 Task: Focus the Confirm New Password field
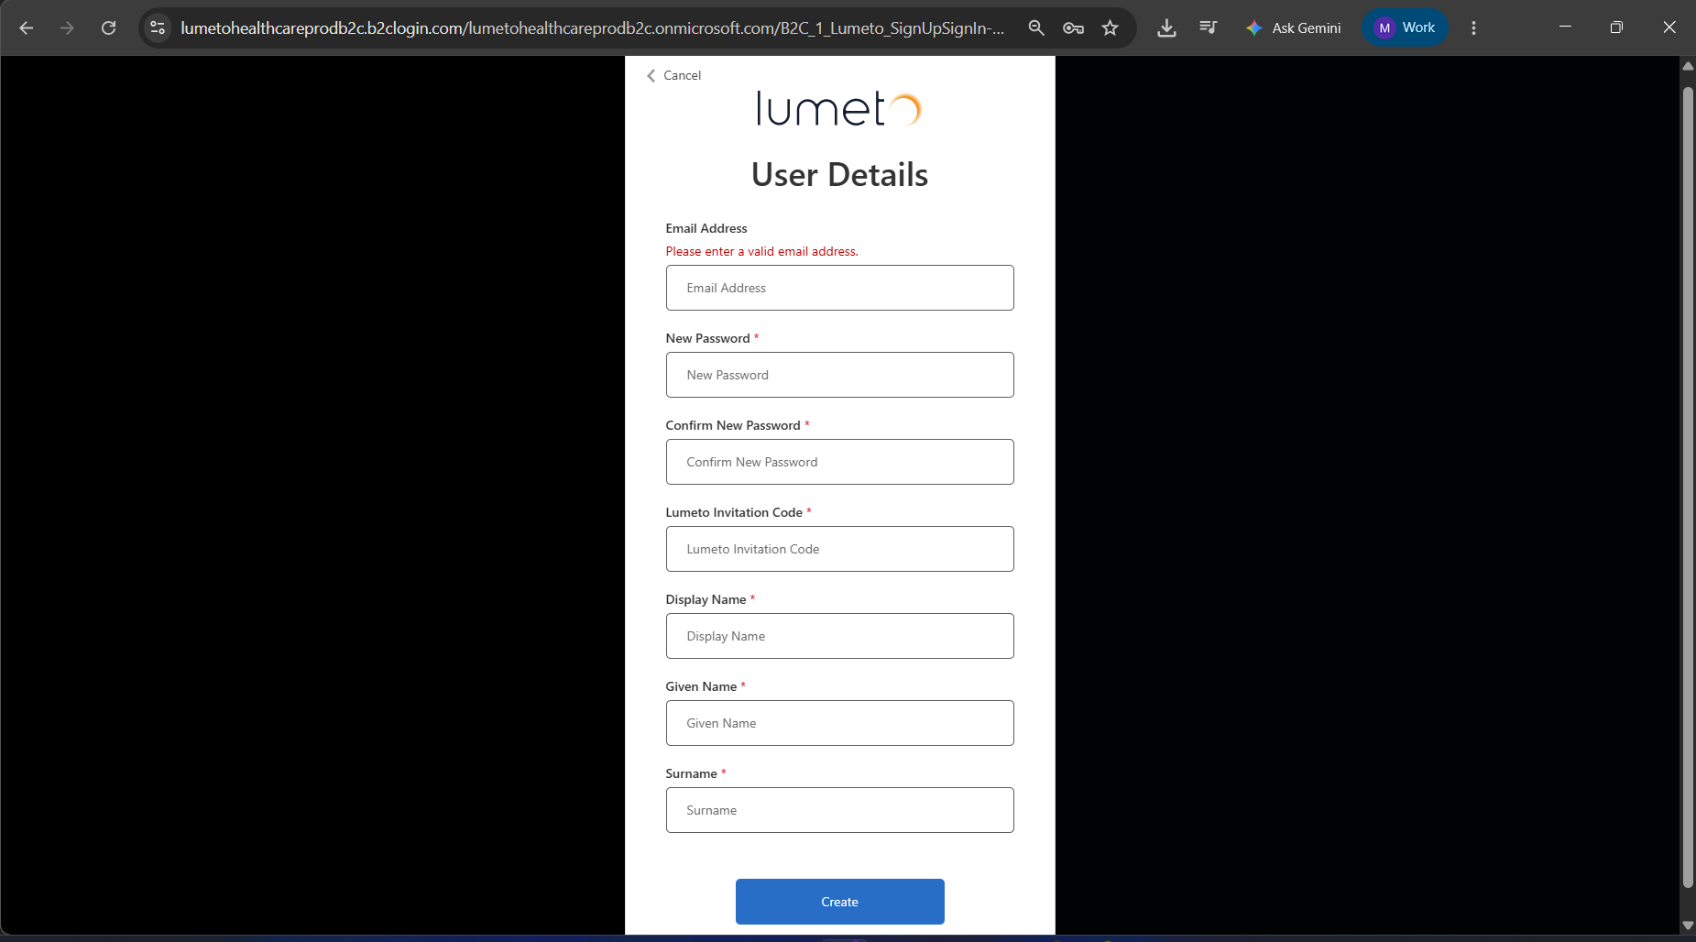pos(839,462)
